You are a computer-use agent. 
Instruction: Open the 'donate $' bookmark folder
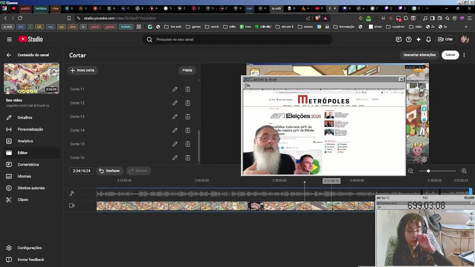pyautogui.click(x=284, y=27)
